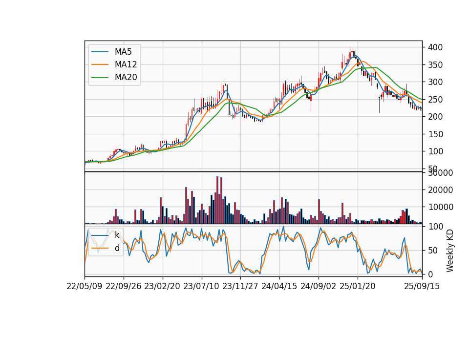Click the d legend label in KD panel
Viewport: 469px width, 337px height.
click(x=117, y=248)
